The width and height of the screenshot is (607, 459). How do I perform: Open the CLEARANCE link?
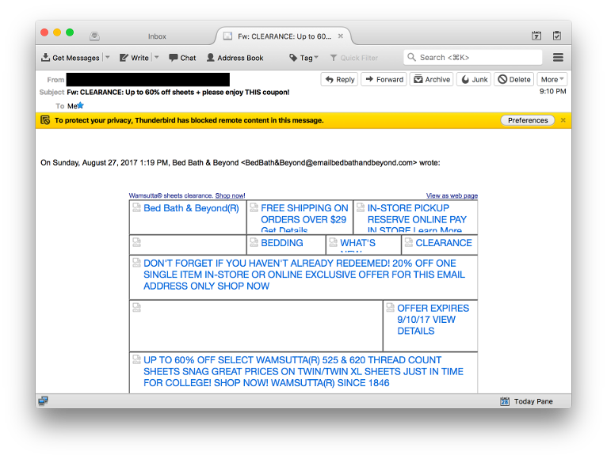tap(444, 243)
